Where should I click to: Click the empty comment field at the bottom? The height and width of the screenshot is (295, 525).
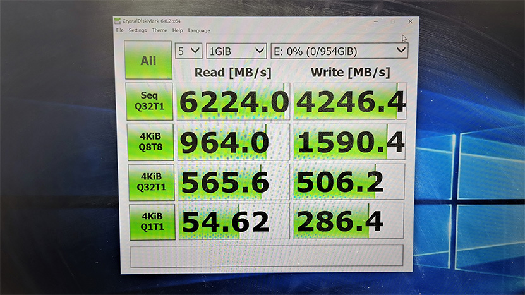267,256
